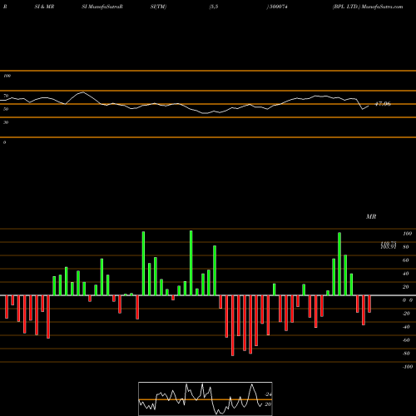
Task: Click the RSI axis label 70 on left
Action: point(6,96)
